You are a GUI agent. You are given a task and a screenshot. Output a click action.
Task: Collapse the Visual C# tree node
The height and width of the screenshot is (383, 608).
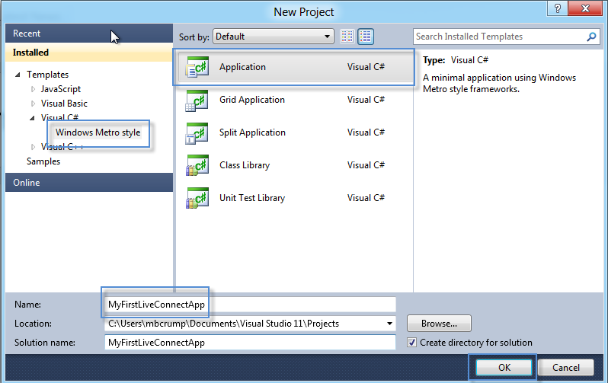[33, 118]
